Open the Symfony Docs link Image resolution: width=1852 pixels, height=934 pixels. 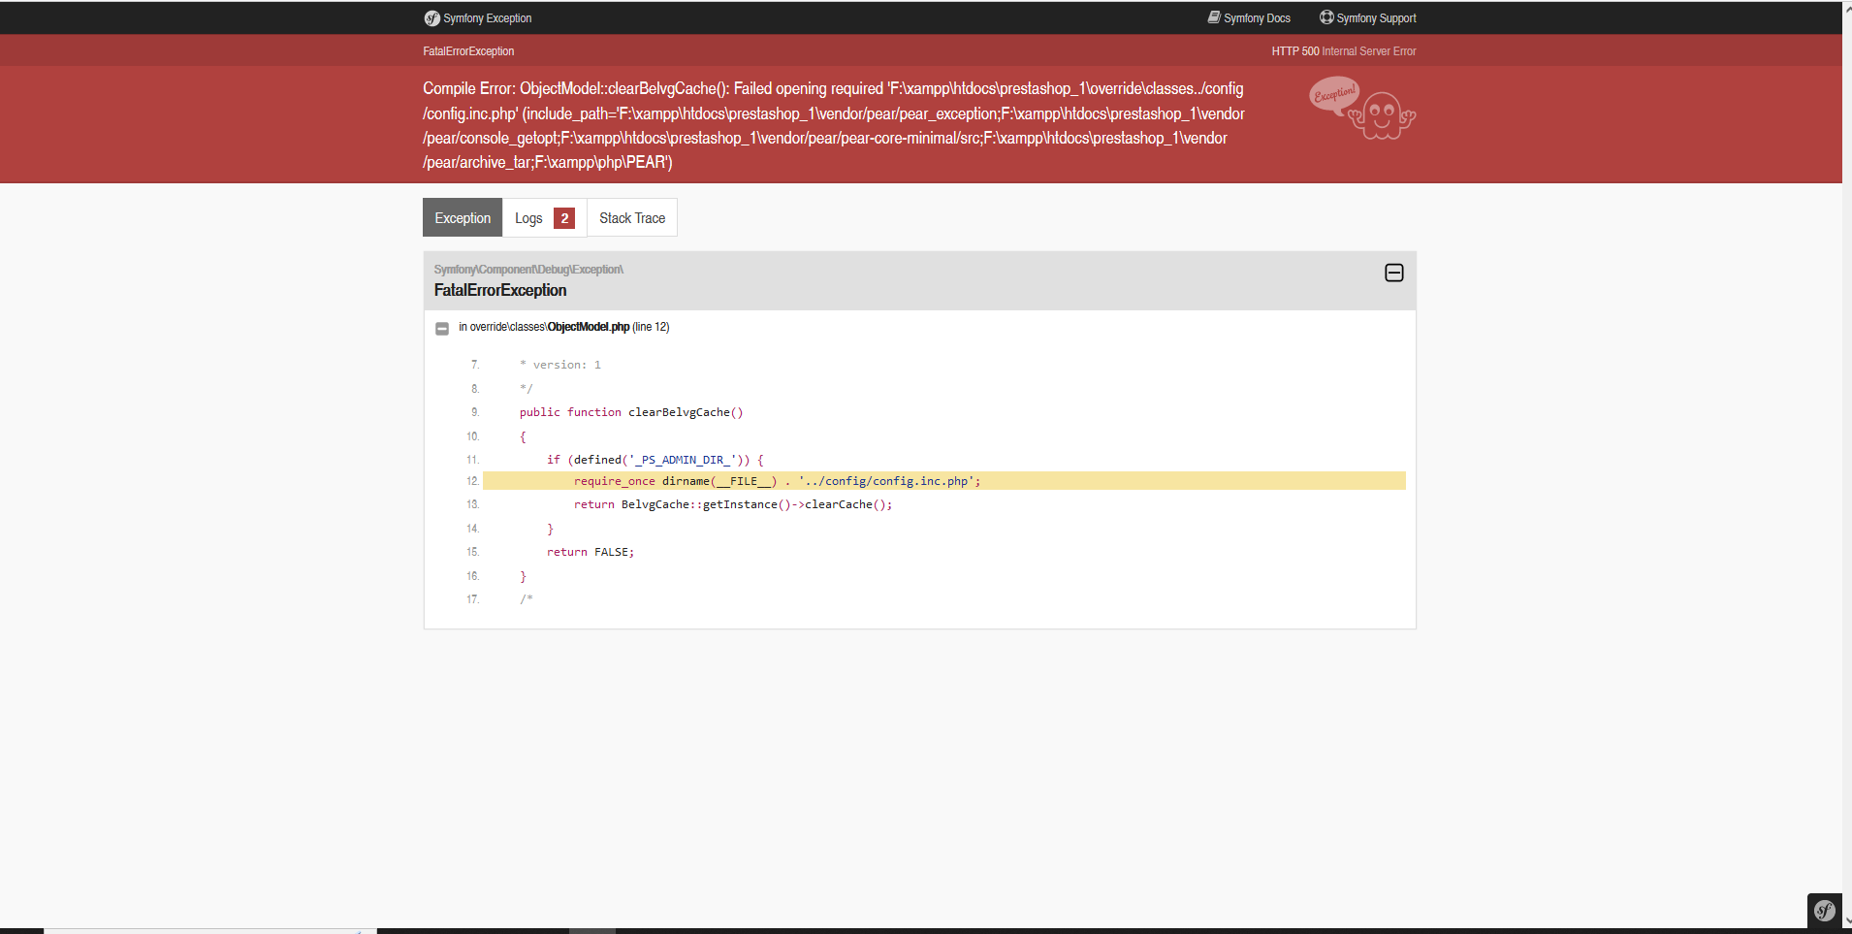1249,18
